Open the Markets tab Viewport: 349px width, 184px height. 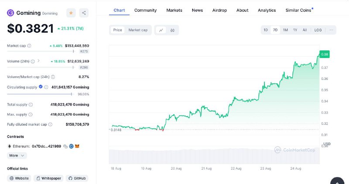click(174, 10)
